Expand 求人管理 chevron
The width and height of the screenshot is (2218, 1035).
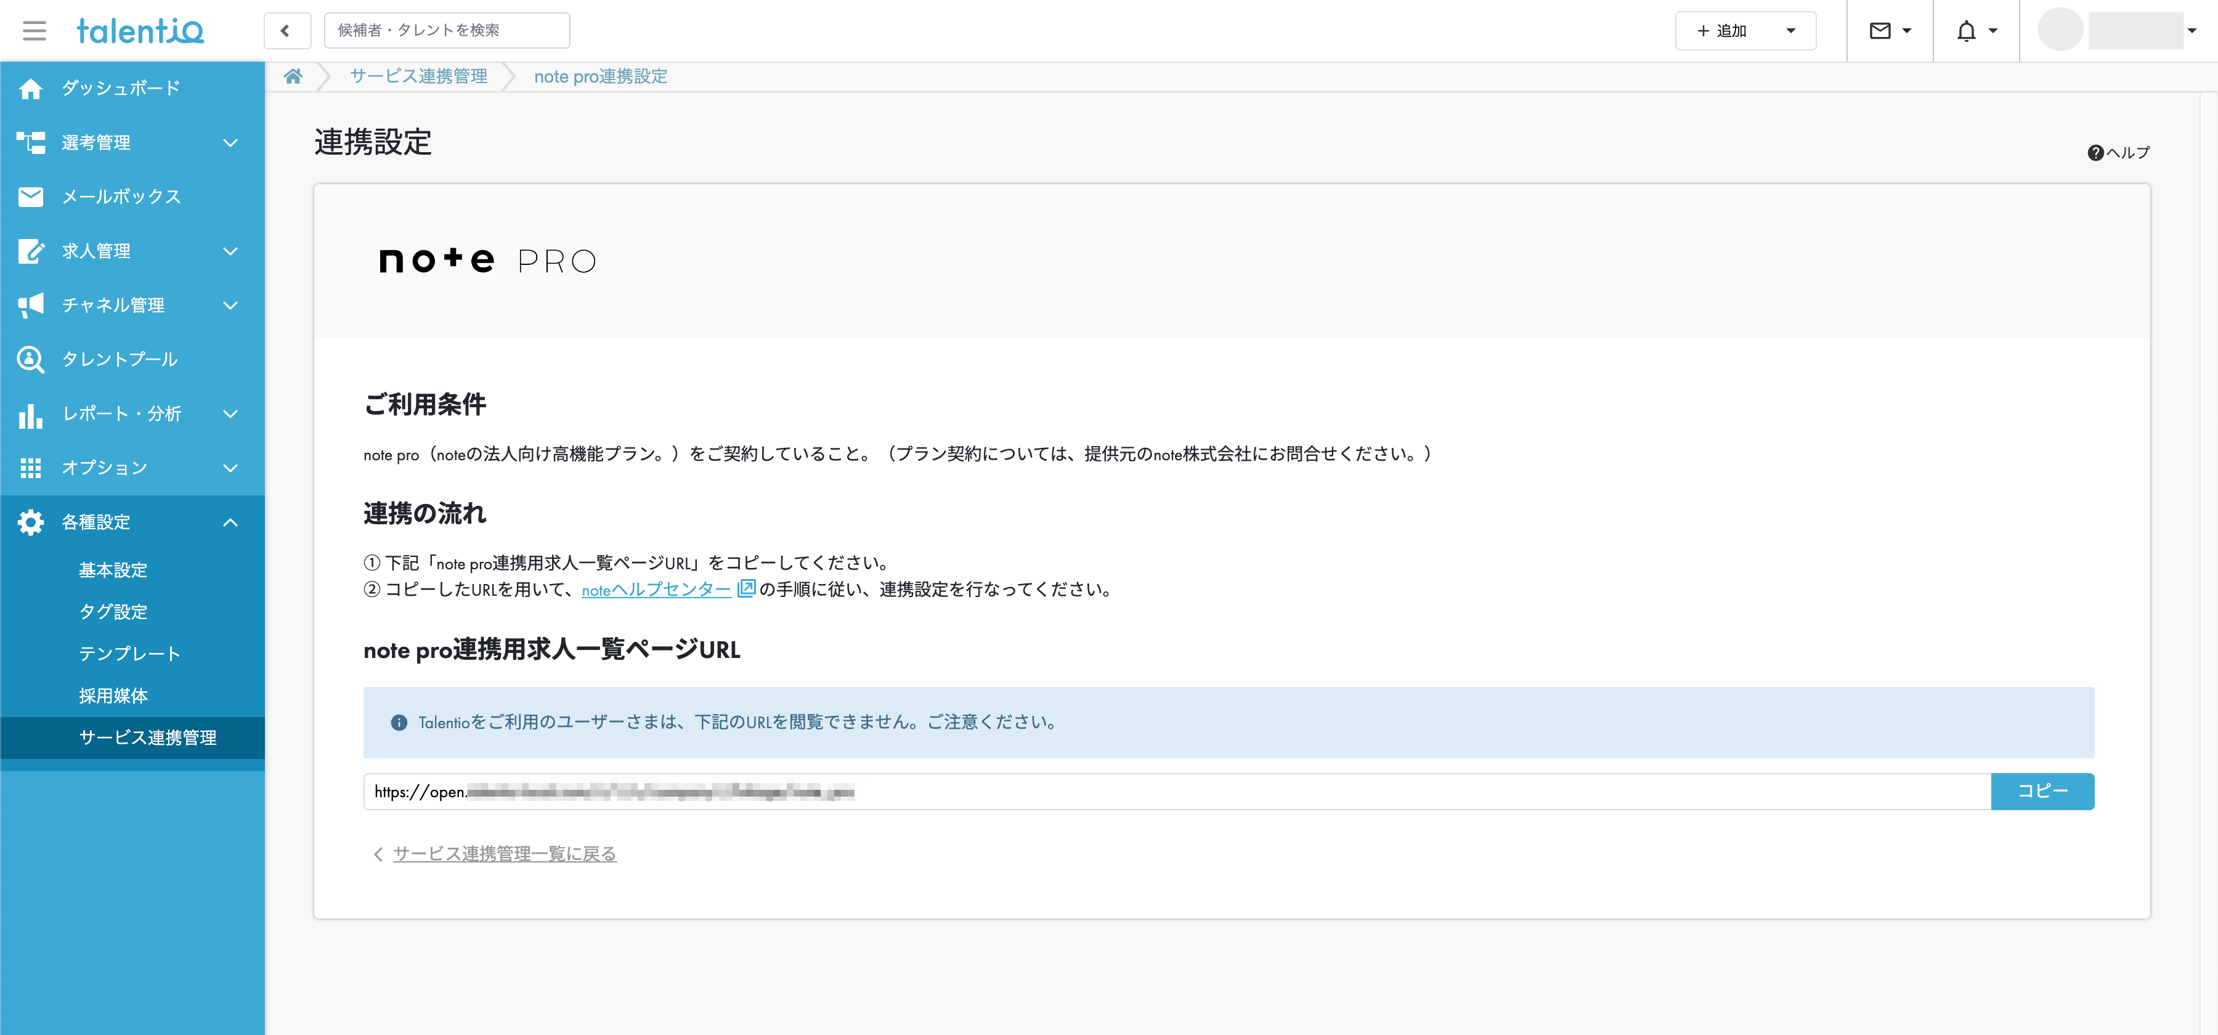230,251
